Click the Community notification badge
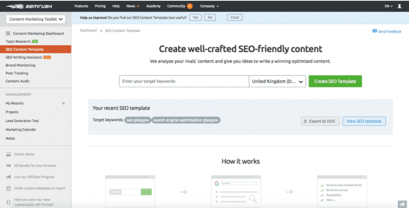This screenshot has width=409, height=208. click(190, 6)
